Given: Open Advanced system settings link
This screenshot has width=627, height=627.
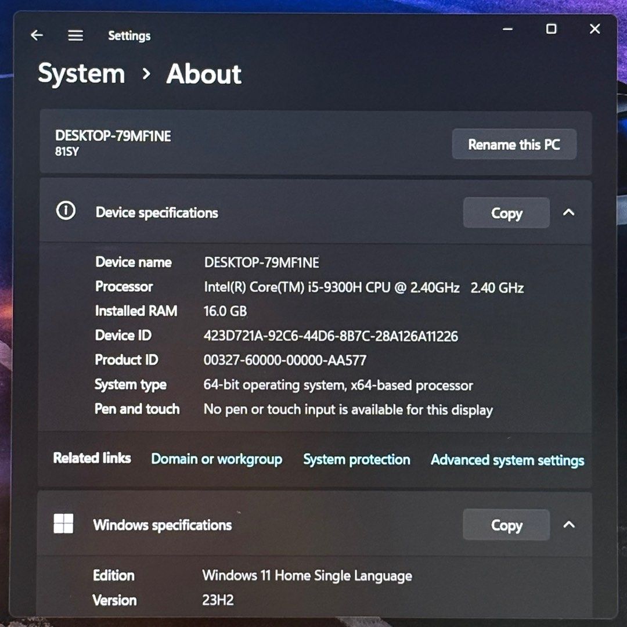Looking at the screenshot, I should click(507, 460).
